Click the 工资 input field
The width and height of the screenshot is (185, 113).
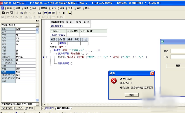click(x=178, y=57)
